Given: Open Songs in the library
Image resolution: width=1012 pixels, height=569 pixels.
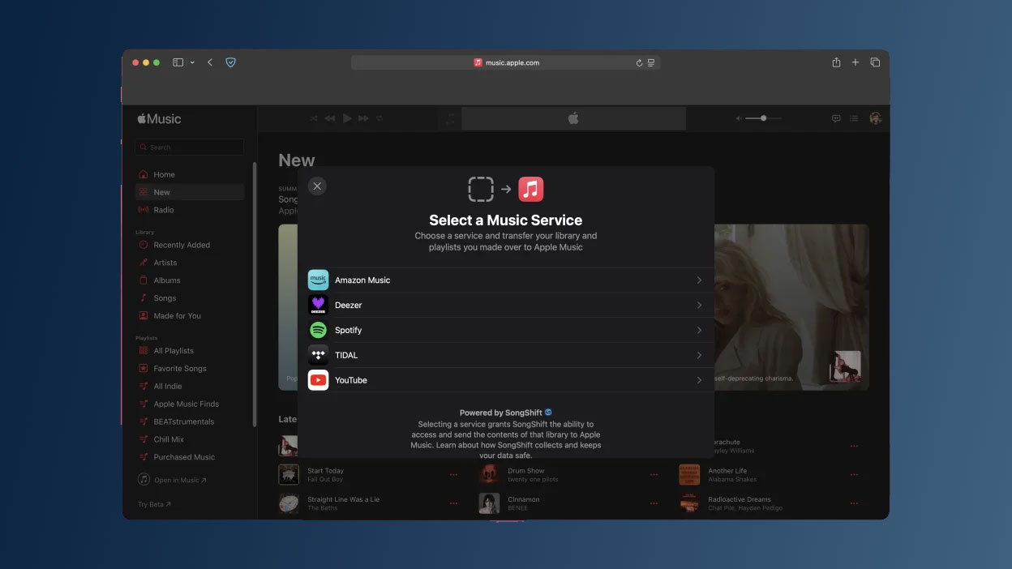Looking at the screenshot, I should (x=189, y=298).
